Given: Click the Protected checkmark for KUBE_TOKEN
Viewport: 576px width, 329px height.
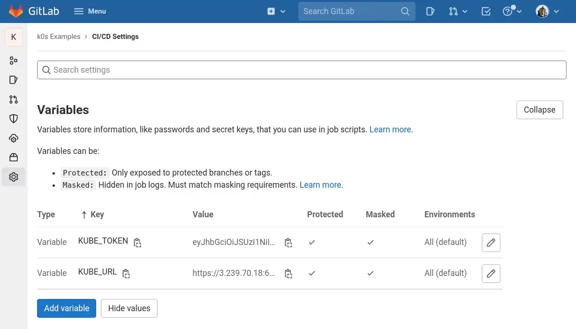Looking at the screenshot, I should (311, 242).
